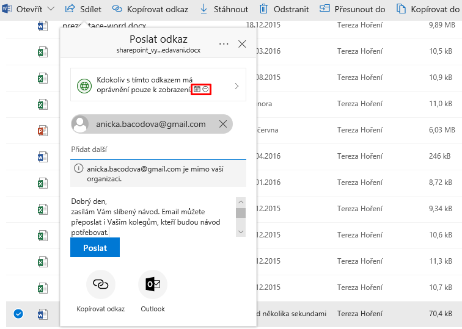Open the more options ellipsis in Poslat odkaz
The image size is (462, 329).
point(224,44)
